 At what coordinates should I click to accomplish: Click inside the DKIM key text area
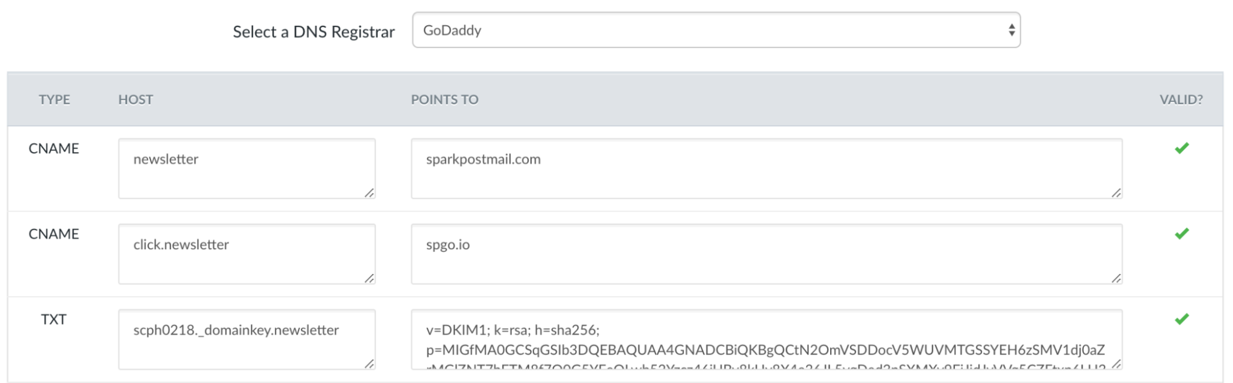767,339
